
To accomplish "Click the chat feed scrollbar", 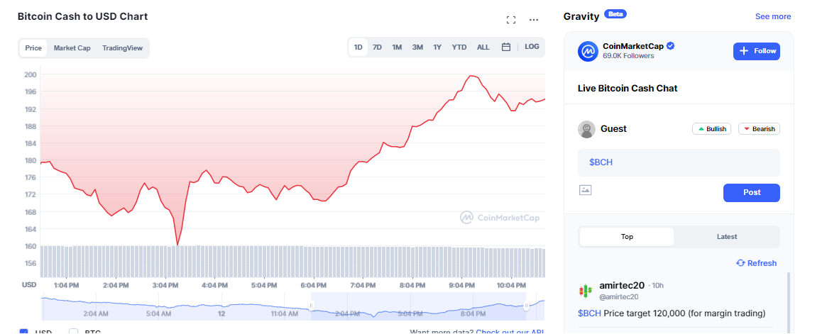I will click(789, 303).
